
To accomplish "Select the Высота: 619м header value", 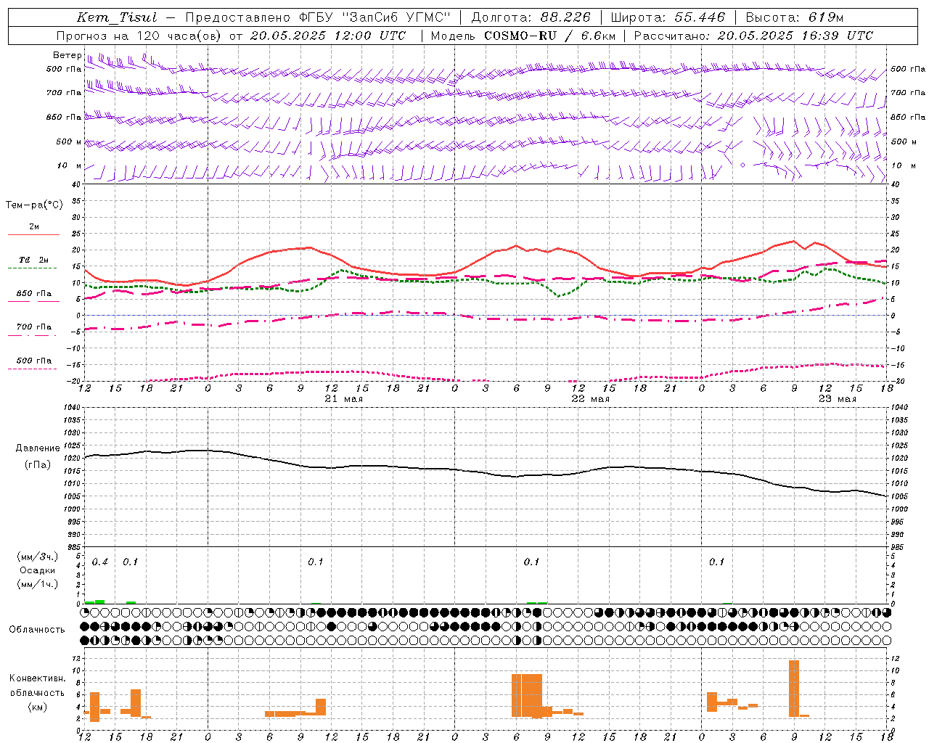I will [795, 17].
